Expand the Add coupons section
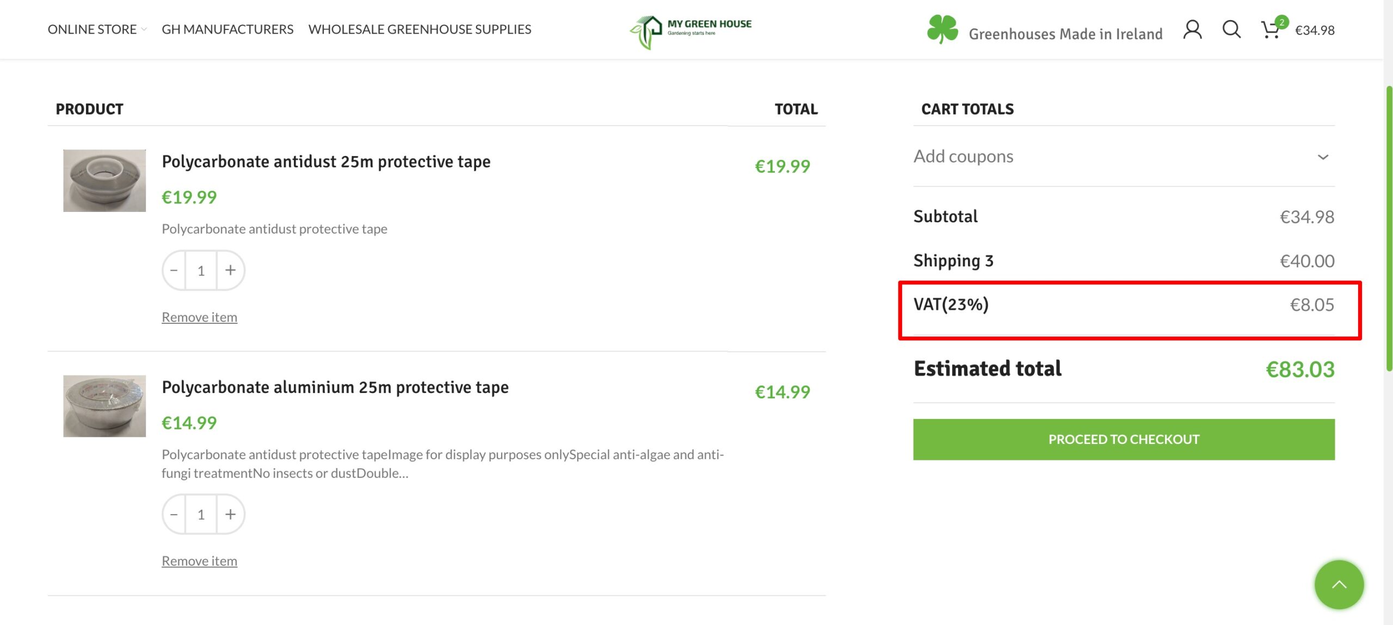The height and width of the screenshot is (625, 1393). [x=1124, y=157]
